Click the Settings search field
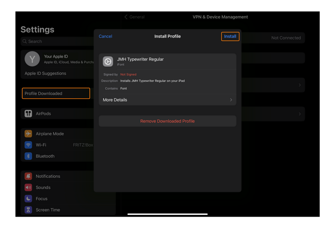This screenshot has width=335, height=228. click(57, 41)
